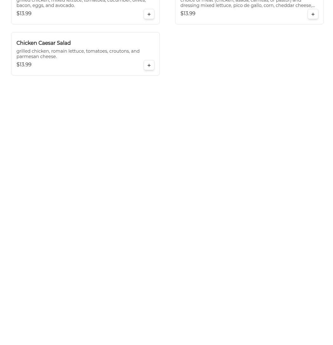The height and width of the screenshot is (345, 333).
Task: Click the word "avocado" in salad description
Action: (64, 5)
